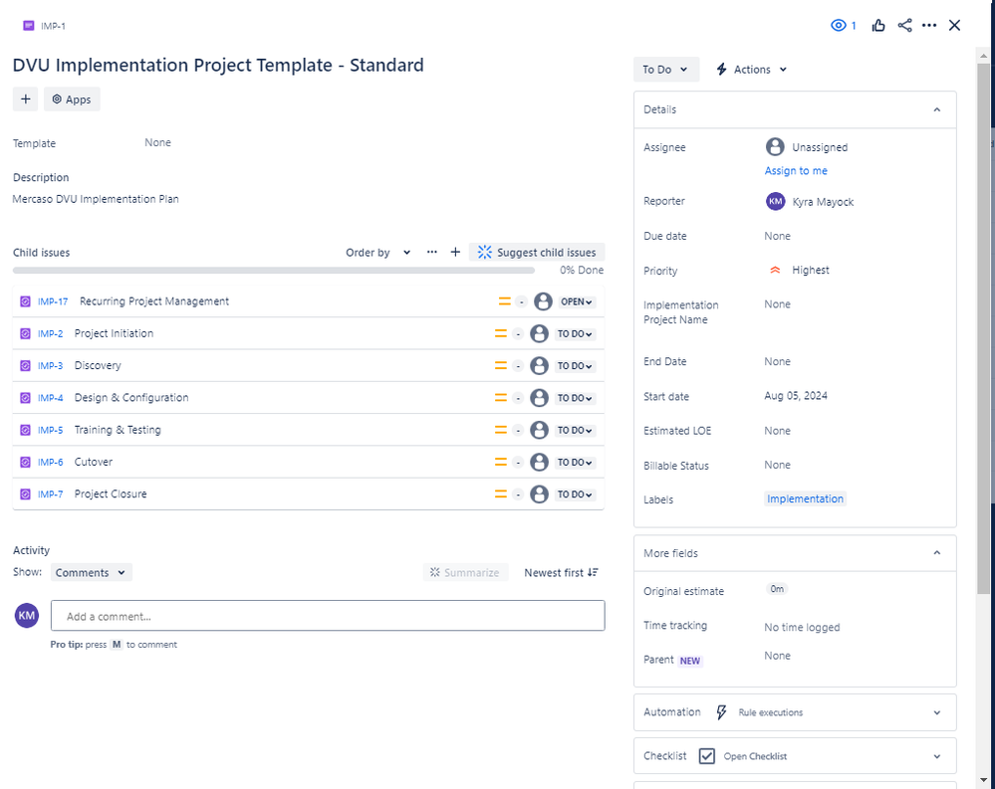Viewport: 995px width, 789px height.
Task: Click No time logged value
Action: click(x=802, y=628)
